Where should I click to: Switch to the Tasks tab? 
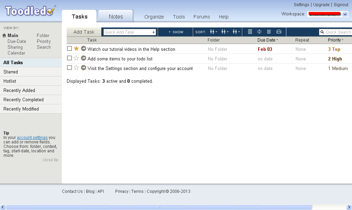tap(79, 16)
